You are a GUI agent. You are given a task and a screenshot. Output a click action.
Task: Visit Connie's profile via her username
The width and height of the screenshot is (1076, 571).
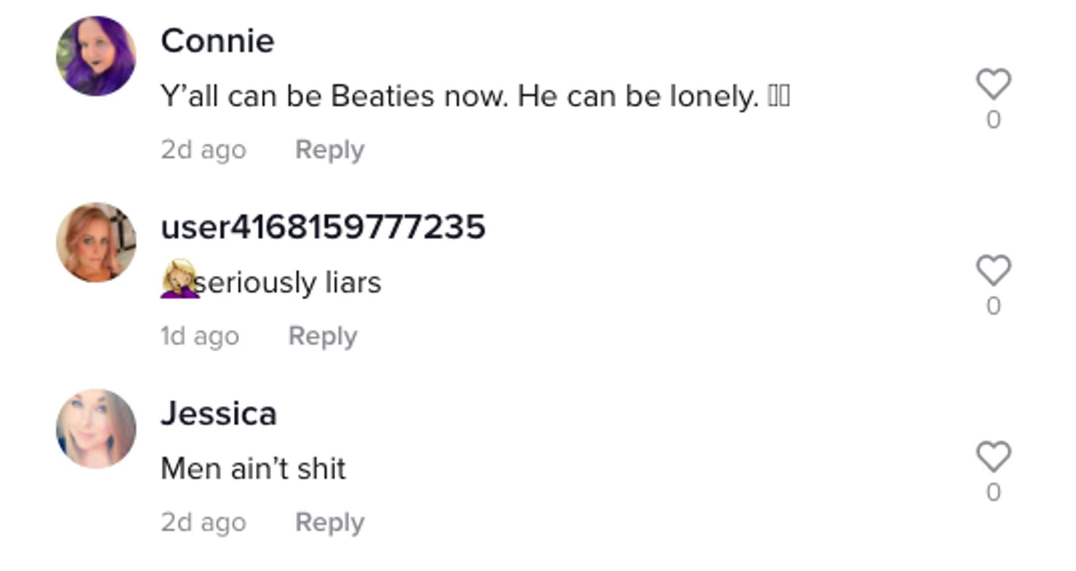tap(218, 41)
